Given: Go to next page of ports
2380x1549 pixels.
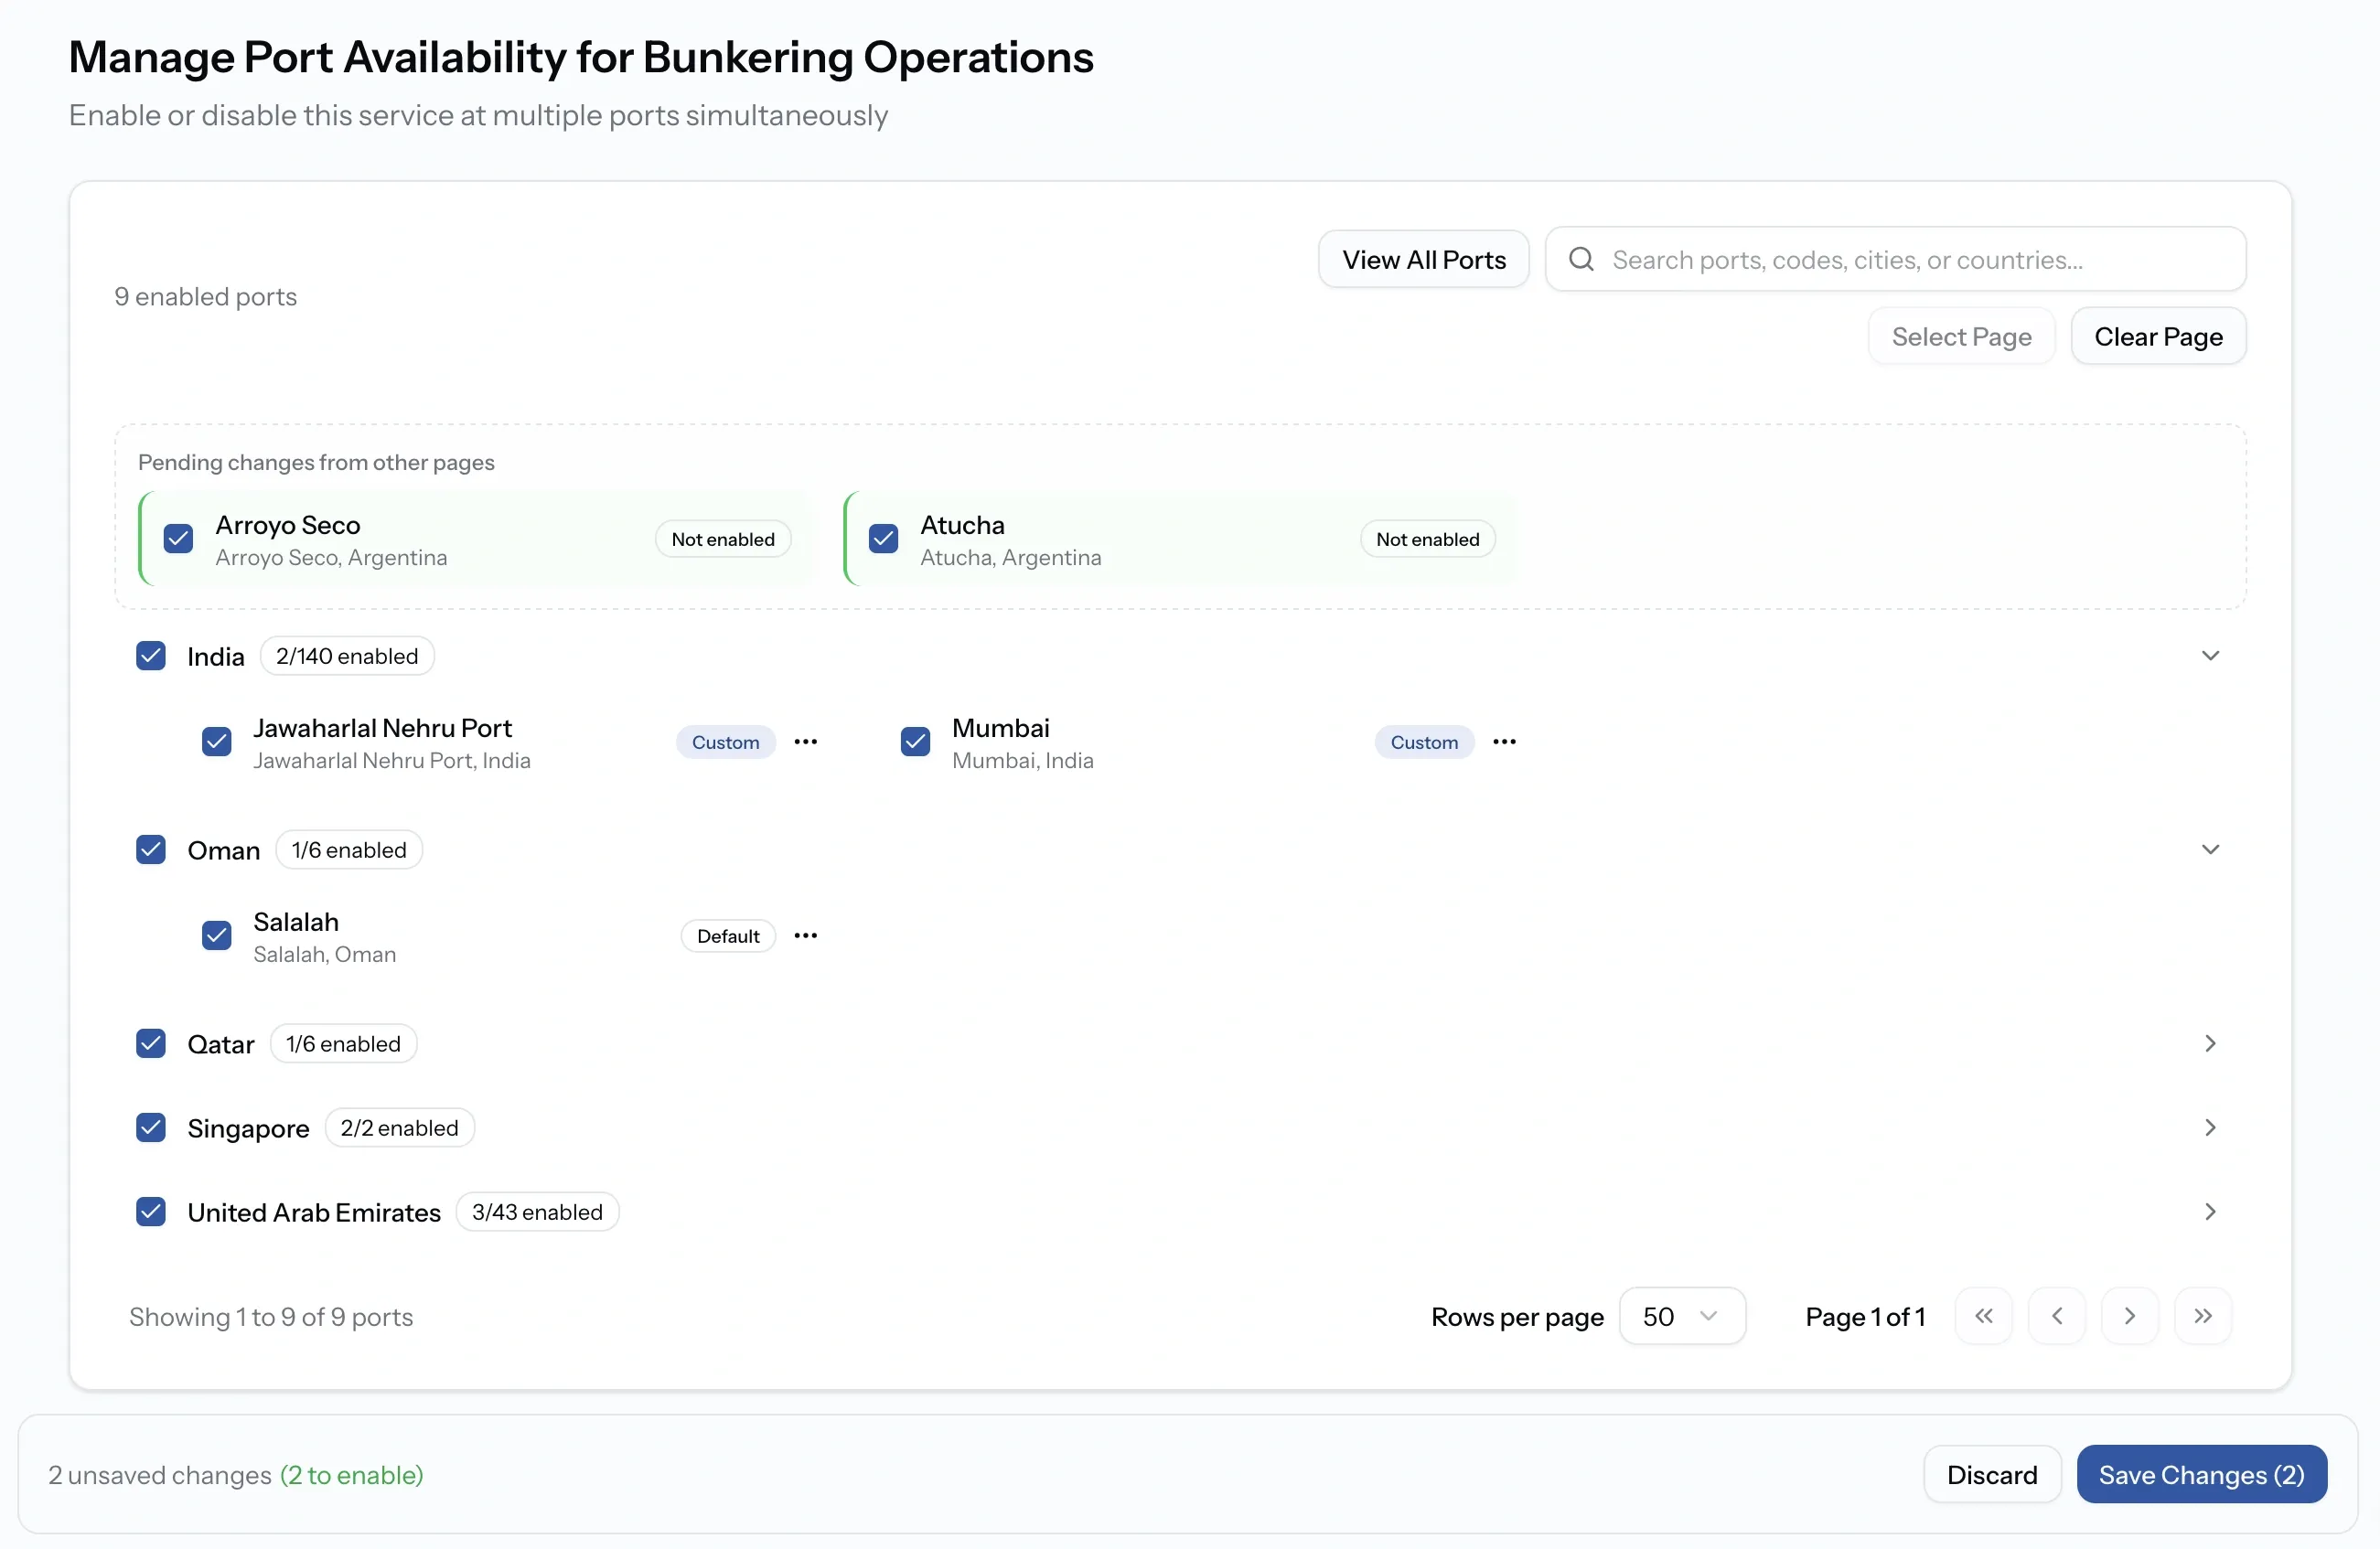Looking at the screenshot, I should point(2129,1316).
